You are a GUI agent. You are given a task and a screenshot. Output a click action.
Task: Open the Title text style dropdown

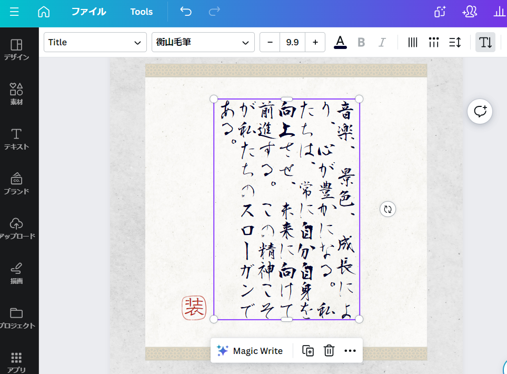[95, 42]
